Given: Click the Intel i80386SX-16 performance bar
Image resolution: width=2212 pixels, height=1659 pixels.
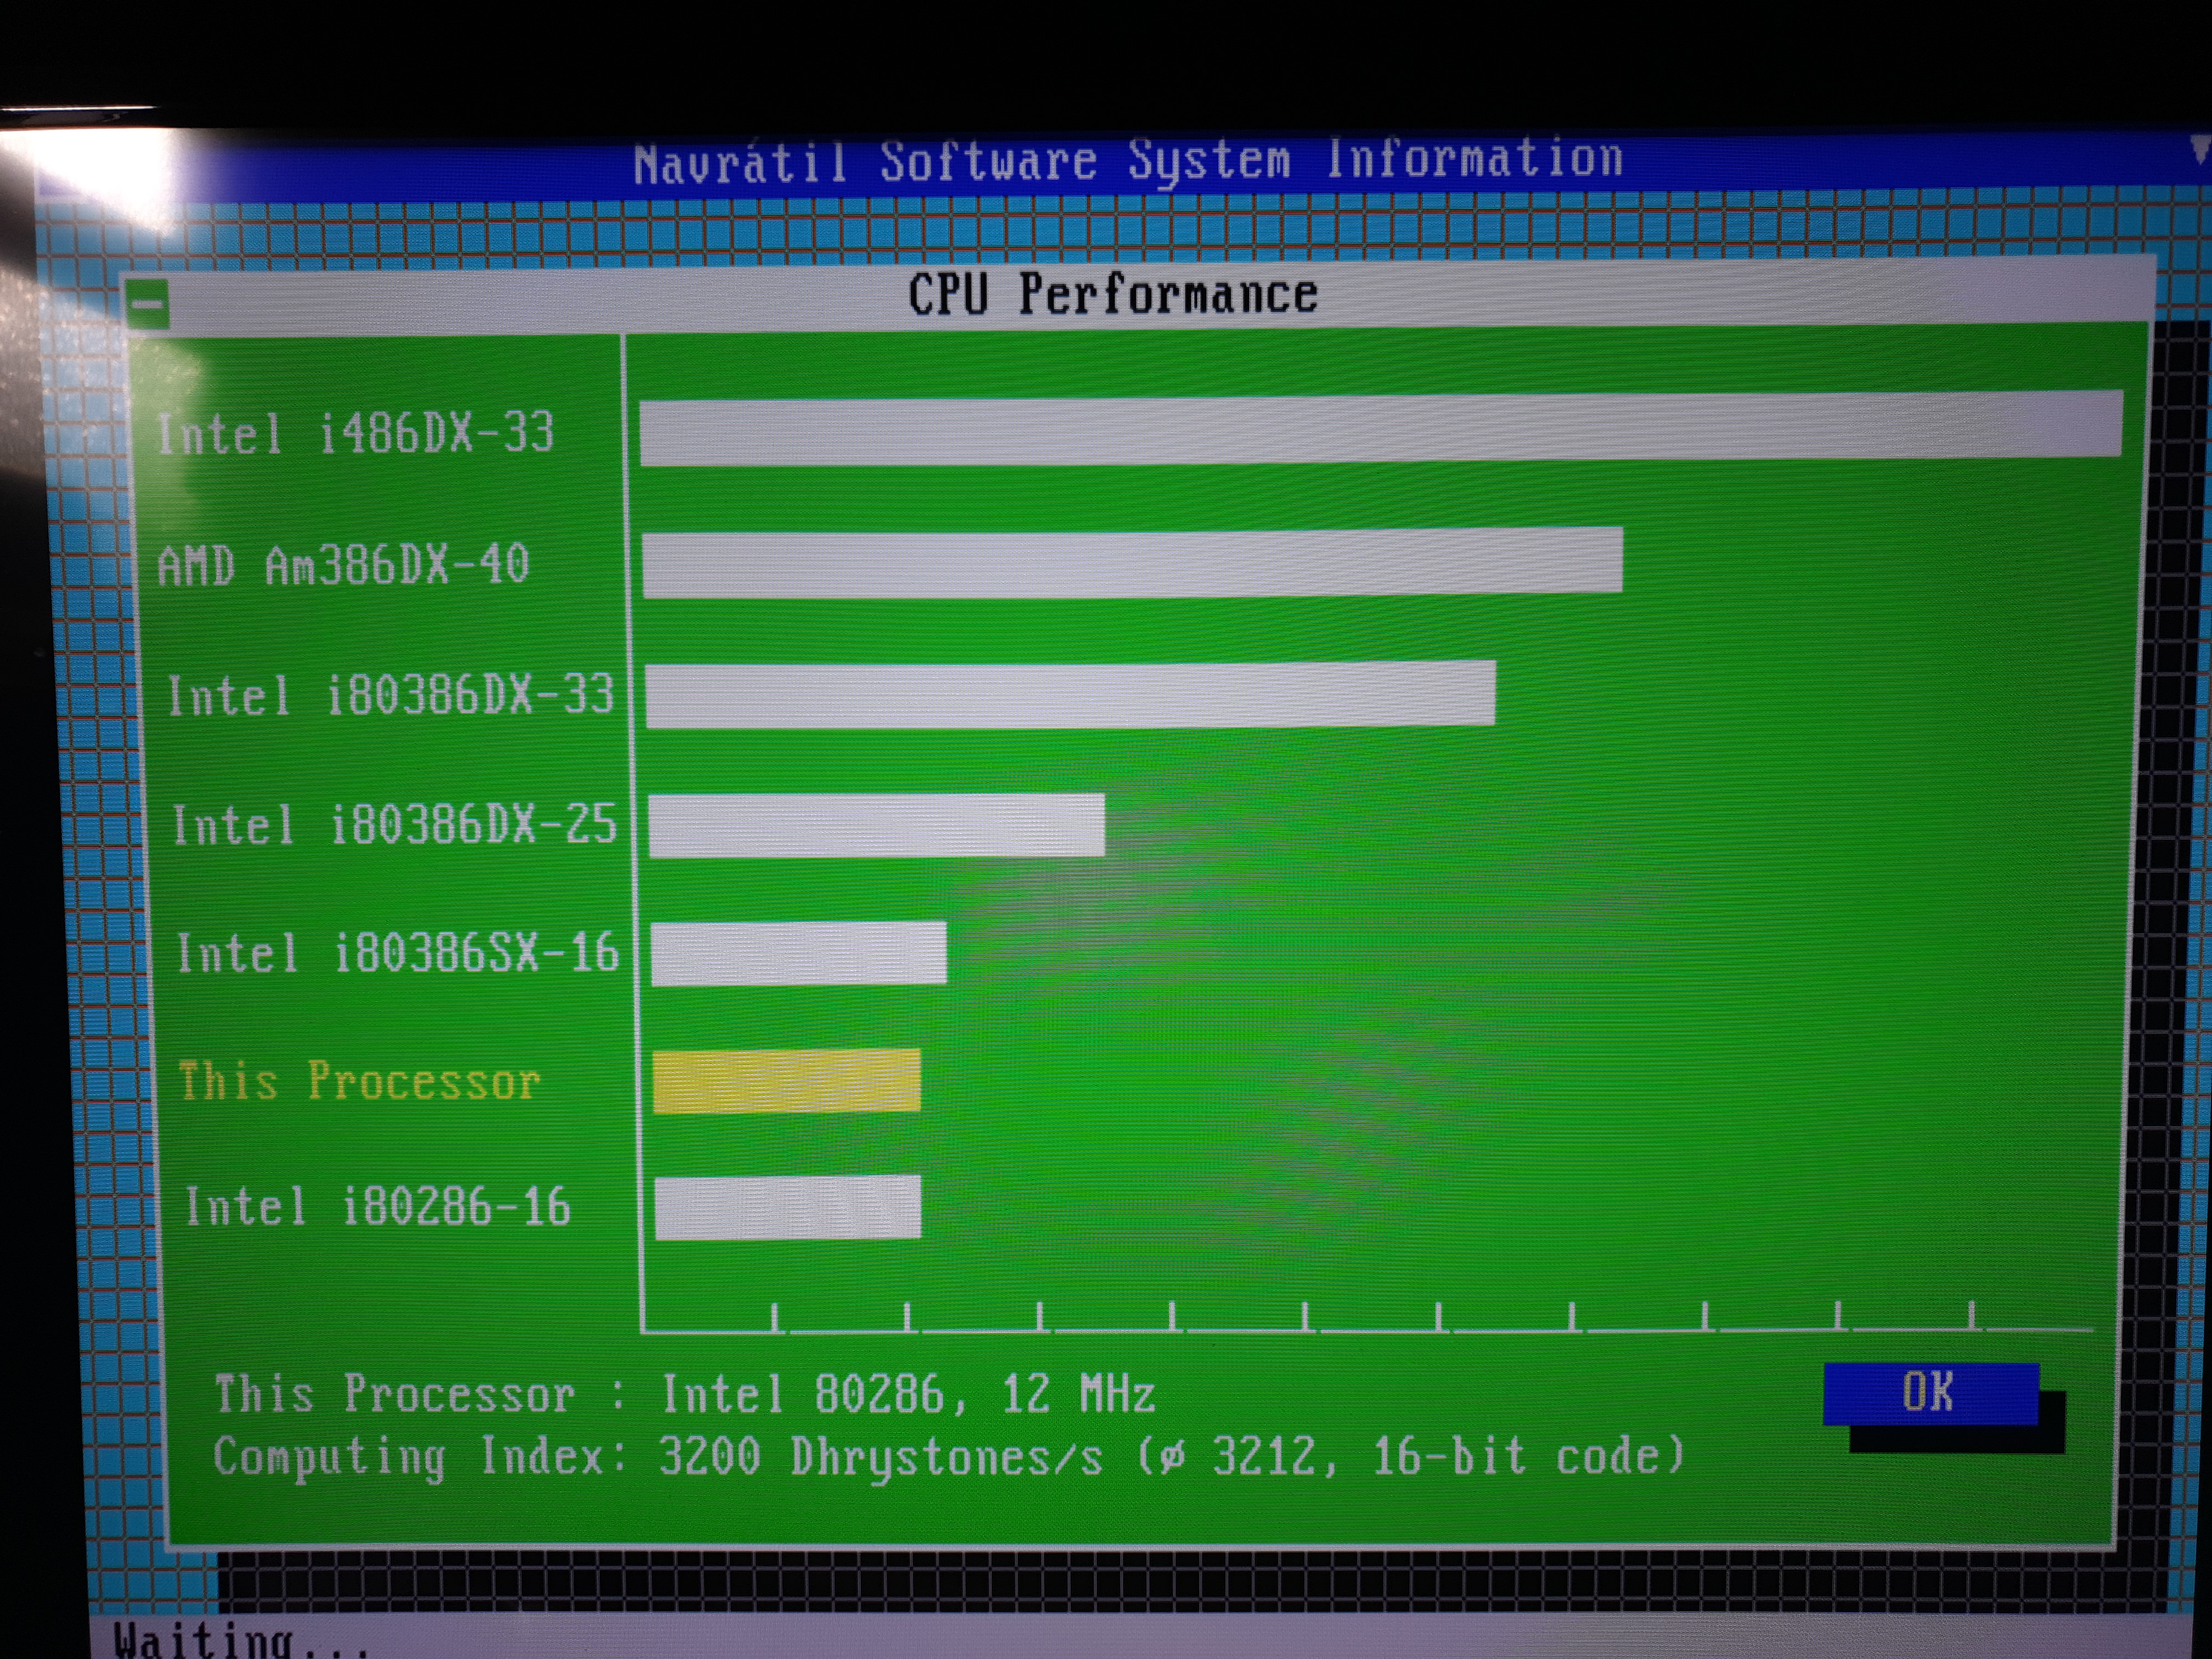Looking at the screenshot, I should (798, 953).
